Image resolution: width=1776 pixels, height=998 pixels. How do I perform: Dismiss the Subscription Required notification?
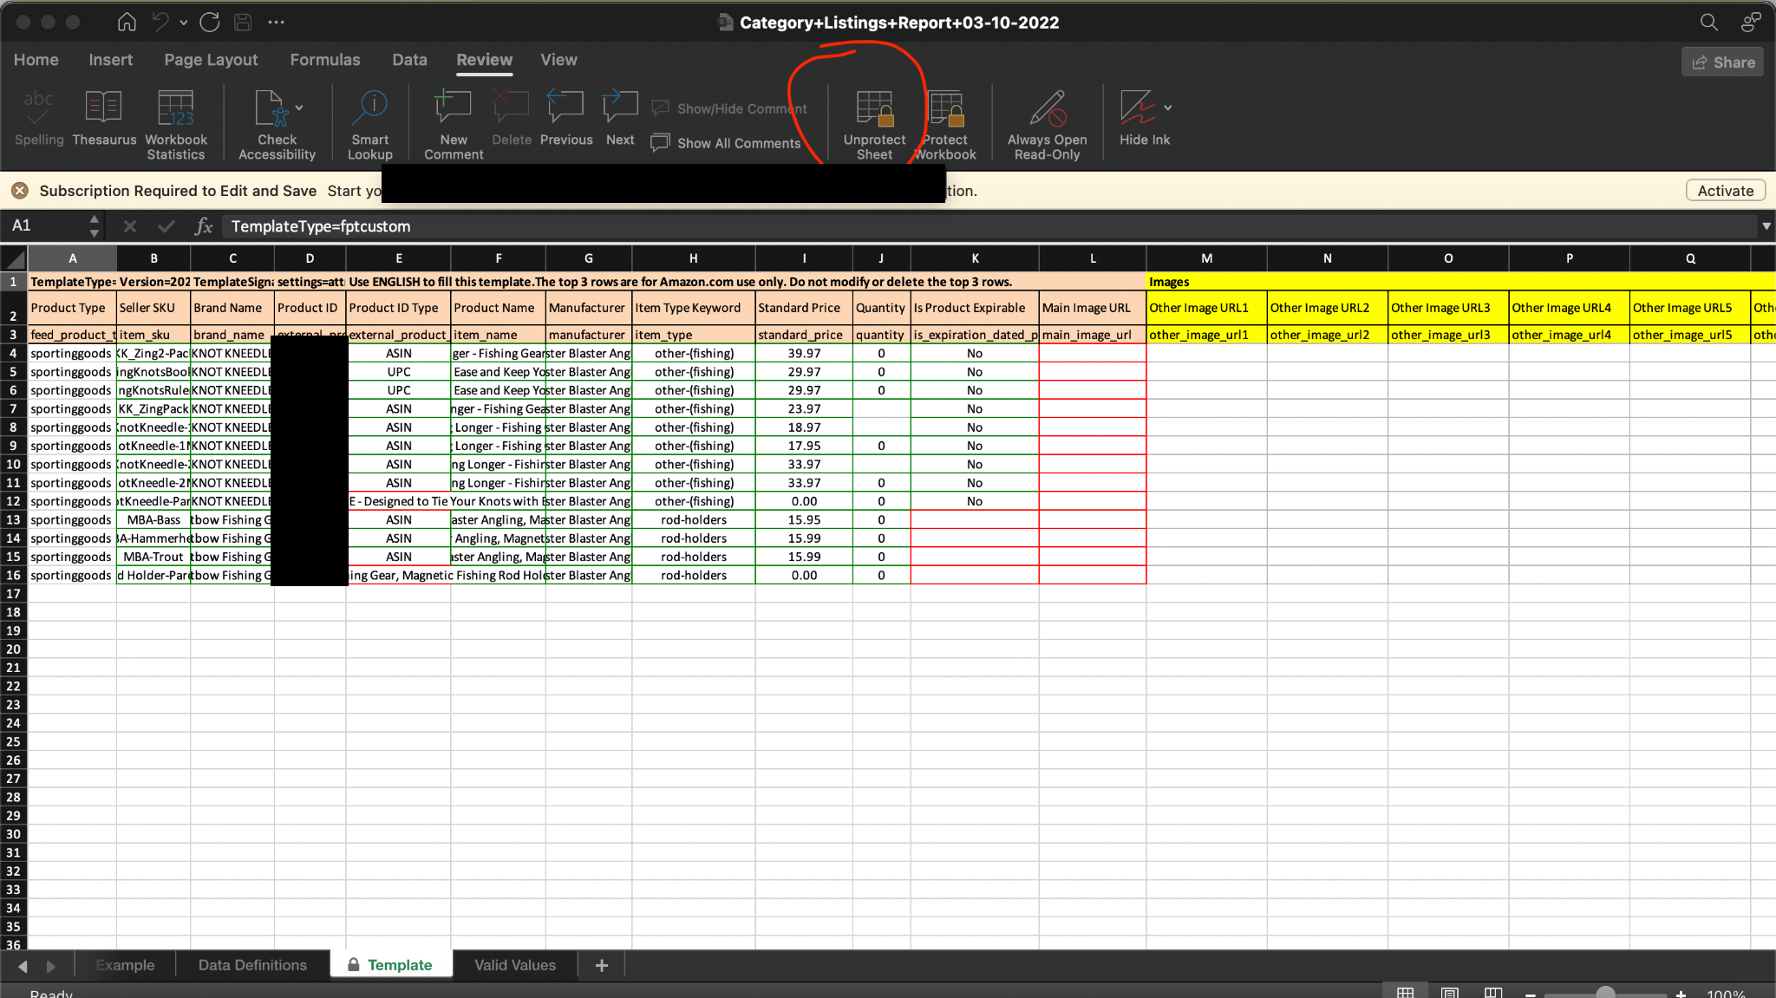click(x=20, y=191)
